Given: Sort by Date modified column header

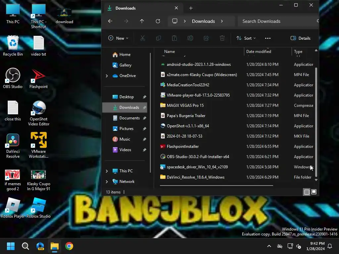Looking at the screenshot, I should pyautogui.click(x=259, y=52).
